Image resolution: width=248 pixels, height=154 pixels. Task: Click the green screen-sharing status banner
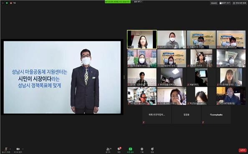[118, 2]
